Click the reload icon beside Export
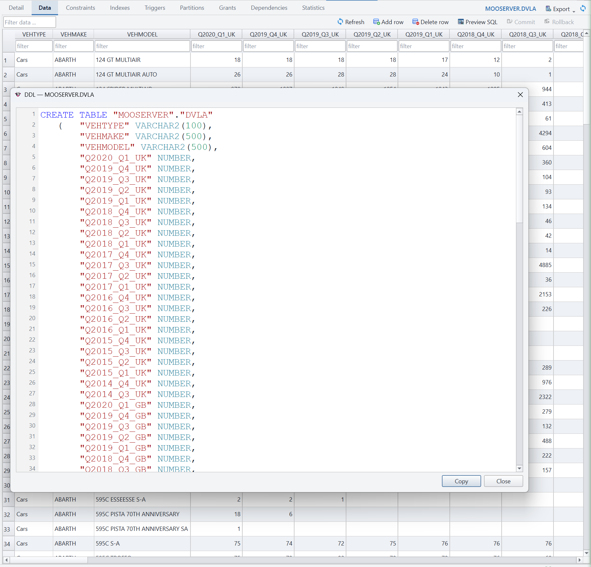Screen dimensions: 591x567 point(583,8)
